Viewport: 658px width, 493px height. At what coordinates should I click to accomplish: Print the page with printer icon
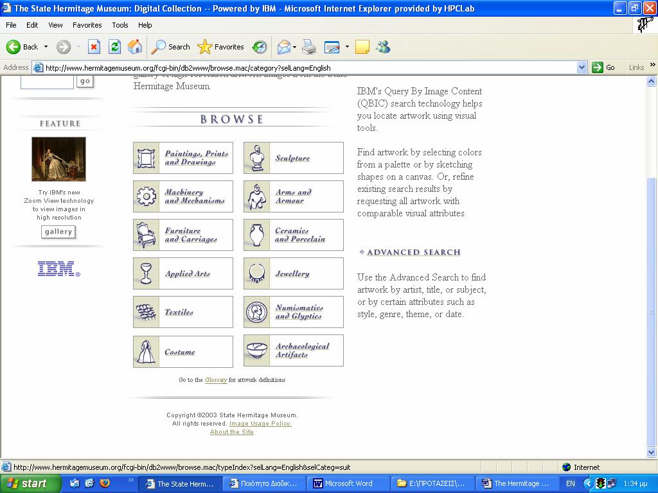click(x=309, y=46)
